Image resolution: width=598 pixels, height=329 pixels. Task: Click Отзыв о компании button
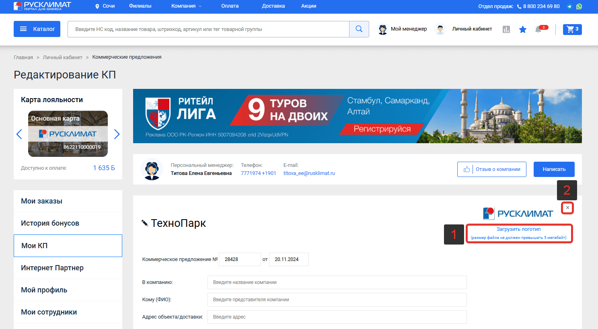point(492,169)
